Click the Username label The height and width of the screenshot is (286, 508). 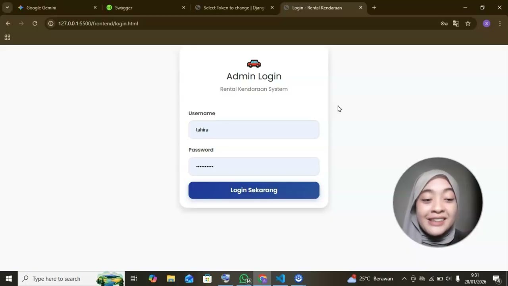click(202, 113)
